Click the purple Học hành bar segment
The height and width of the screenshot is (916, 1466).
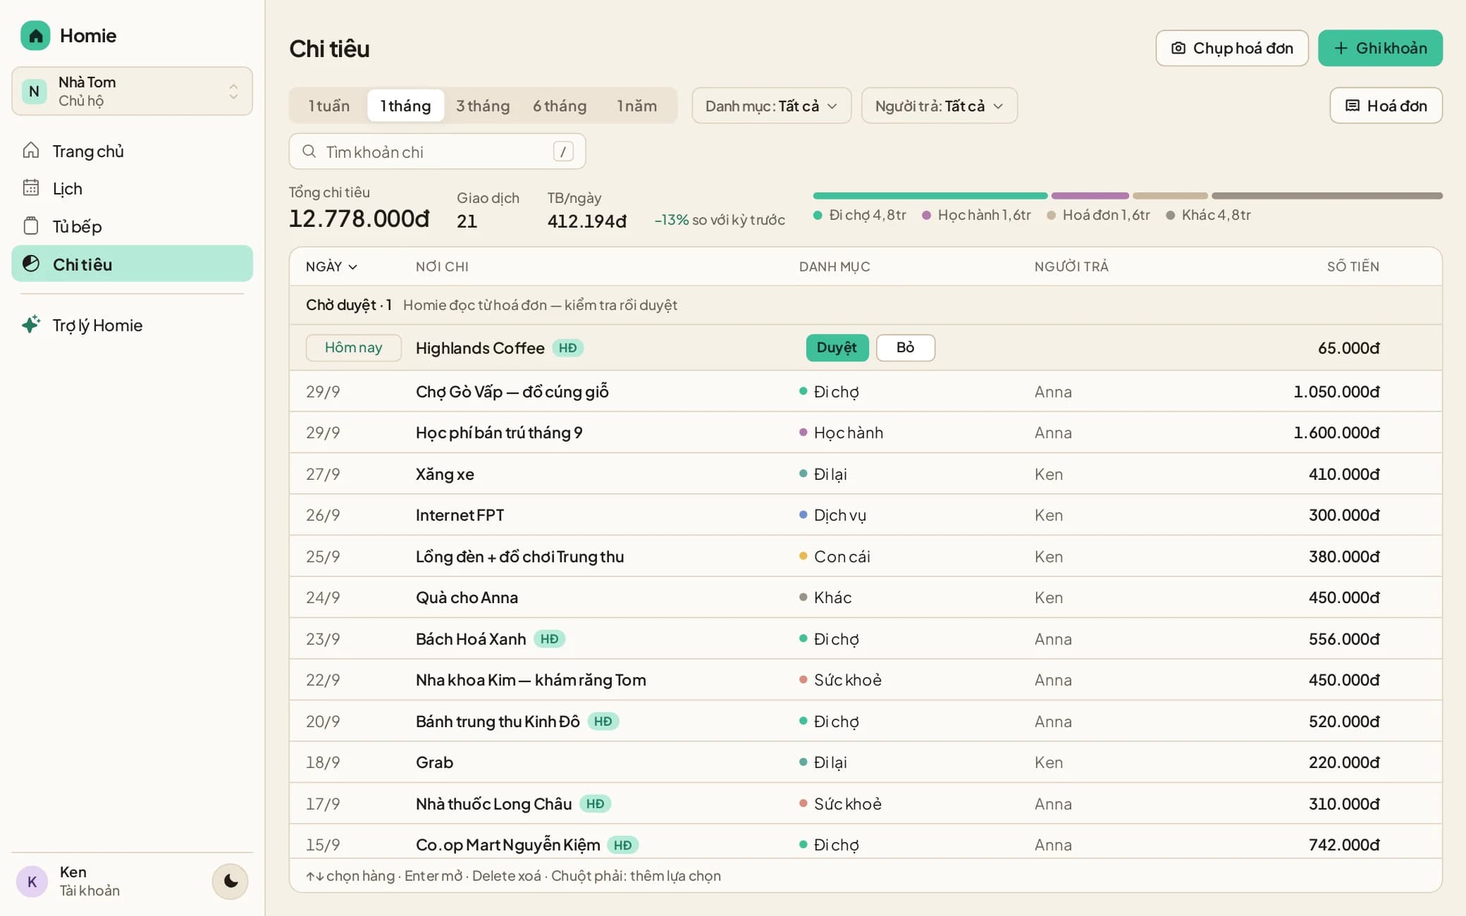click(x=1090, y=196)
